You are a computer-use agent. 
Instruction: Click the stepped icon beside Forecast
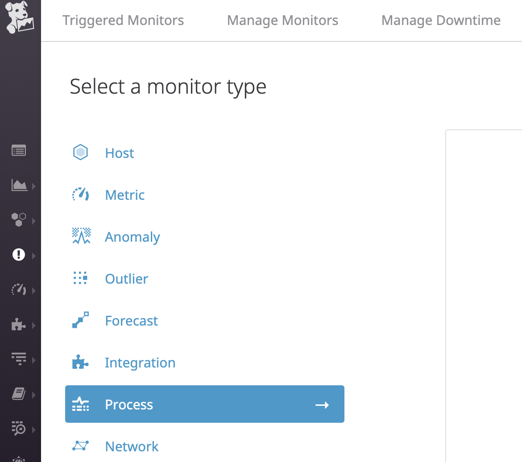[81, 320]
